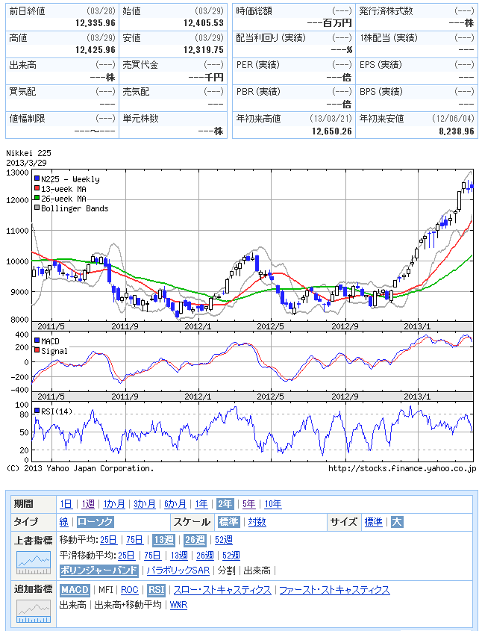The height and width of the screenshot is (631, 479).
Task: Add the W%R indicator
Action: 178,605
